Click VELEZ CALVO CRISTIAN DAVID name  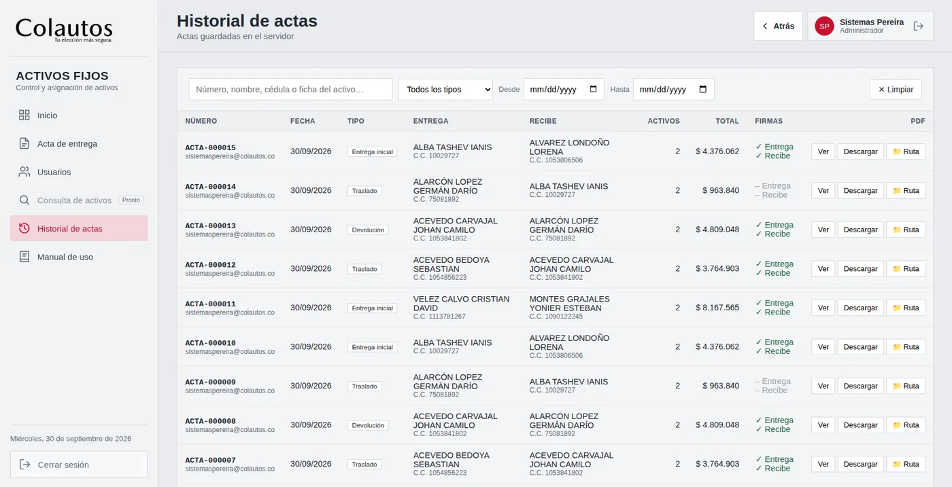tap(461, 304)
